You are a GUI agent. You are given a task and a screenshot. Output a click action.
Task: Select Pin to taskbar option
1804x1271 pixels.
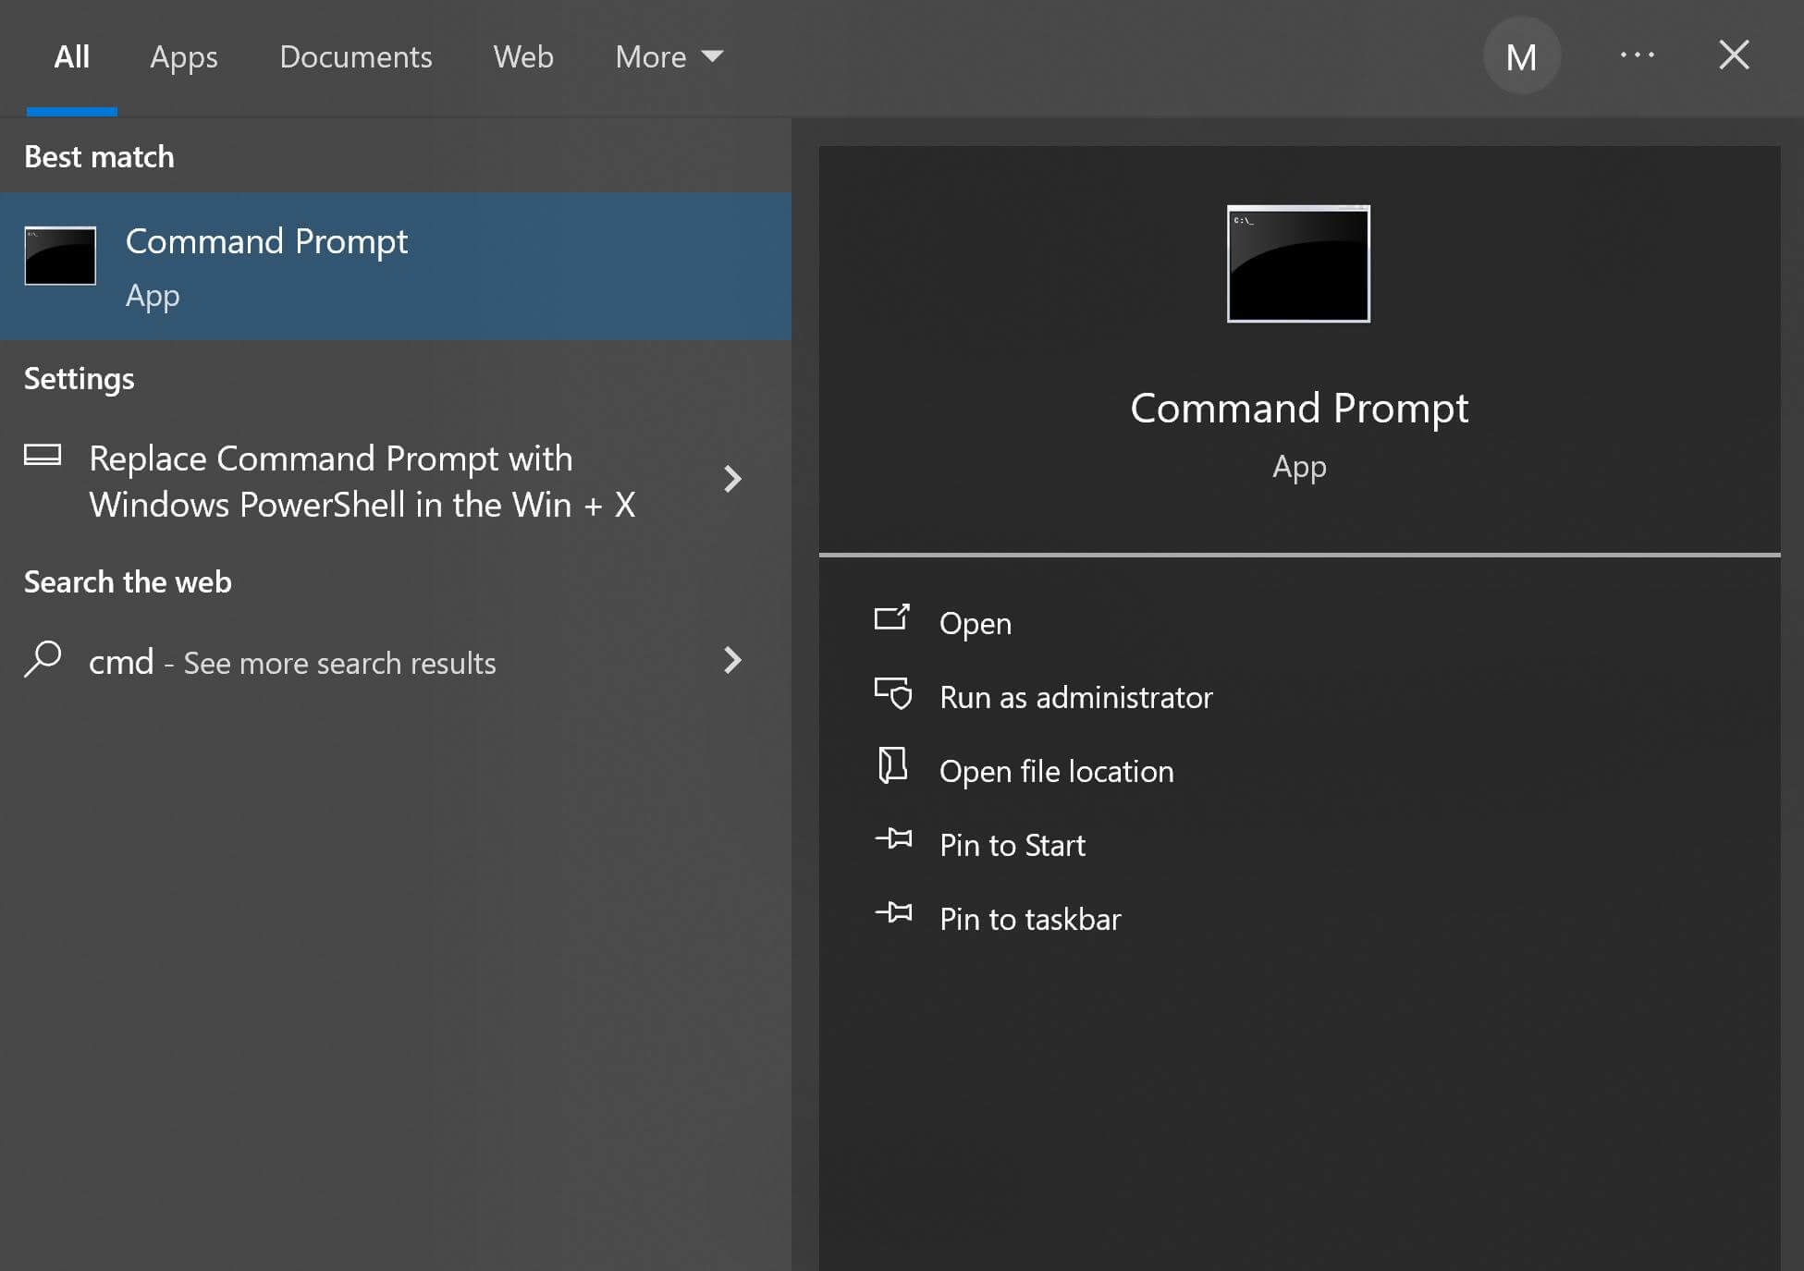click(x=1030, y=919)
